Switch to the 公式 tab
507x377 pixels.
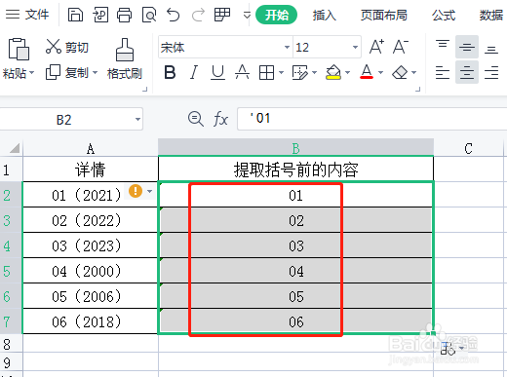(444, 15)
